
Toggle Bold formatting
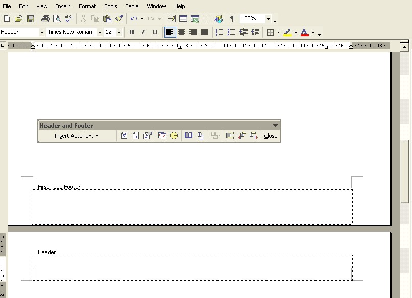[131, 32]
